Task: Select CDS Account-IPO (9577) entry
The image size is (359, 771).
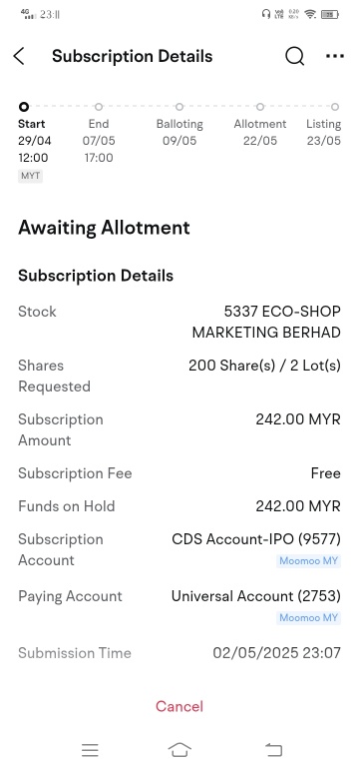Action: [x=256, y=539]
